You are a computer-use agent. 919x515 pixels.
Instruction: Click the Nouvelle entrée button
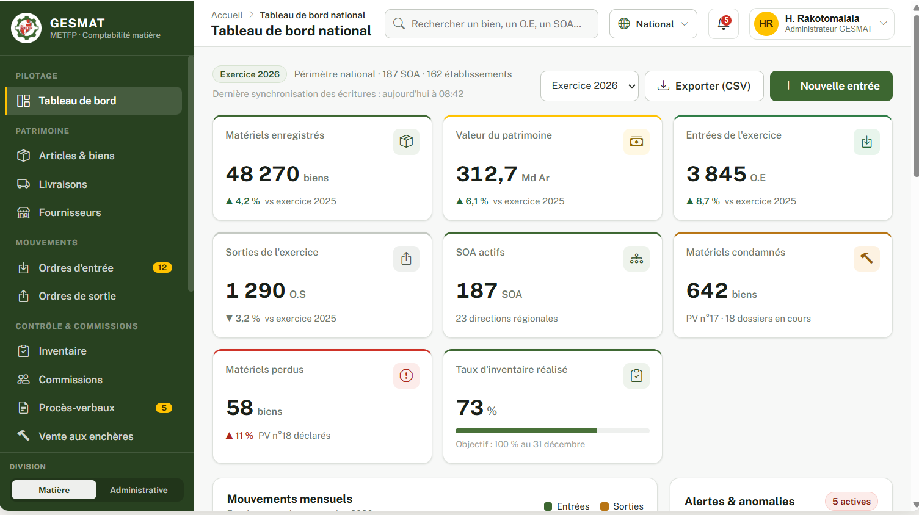point(831,86)
